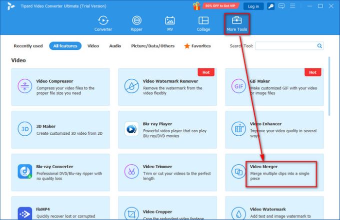Switch to the Audio tab
Screen dimensions: 340x220
pos(115,46)
